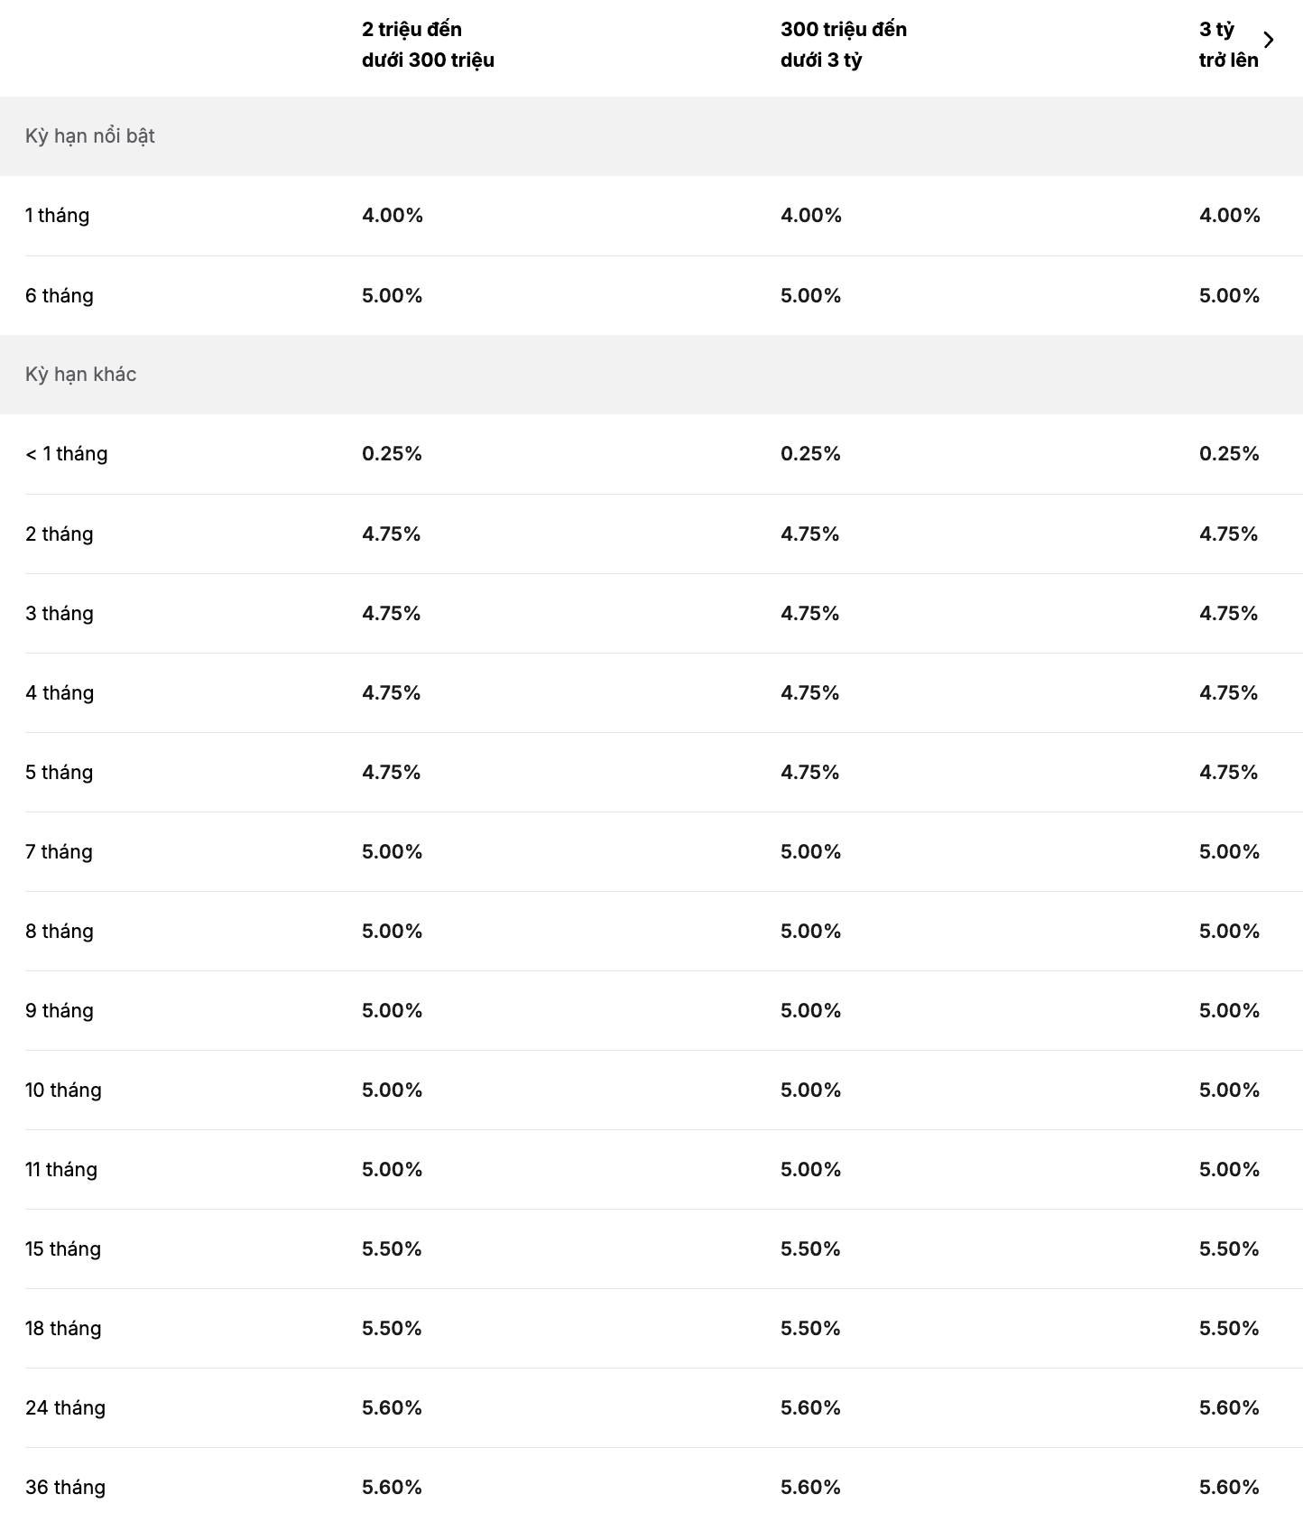This screenshot has height=1522, width=1303.
Task: Select the "1 tháng" term row label
Action: click(x=58, y=216)
